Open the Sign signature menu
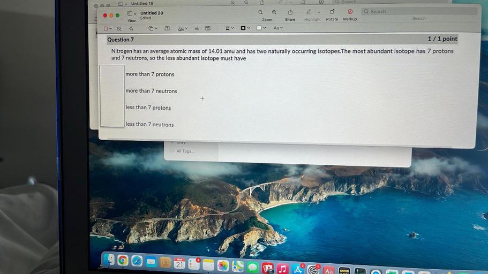The width and height of the screenshot is (488, 274). 182,28
